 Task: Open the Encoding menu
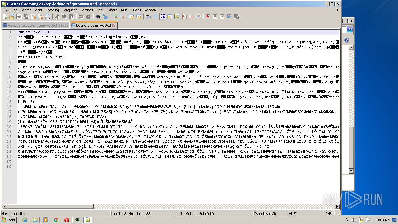pyautogui.click(x=52, y=10)
